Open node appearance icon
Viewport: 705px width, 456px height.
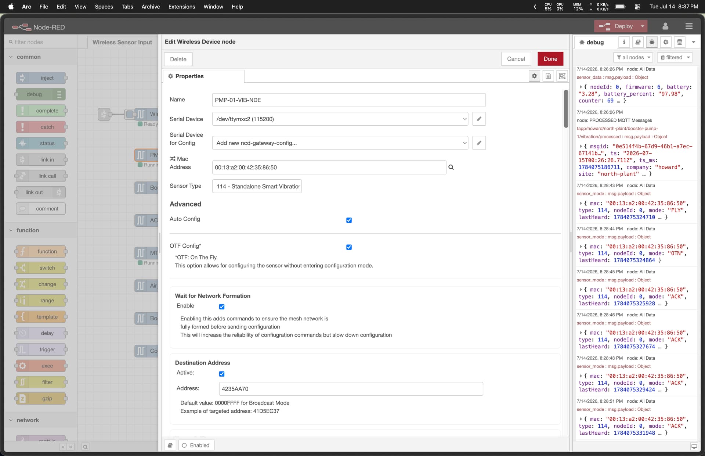562,76
